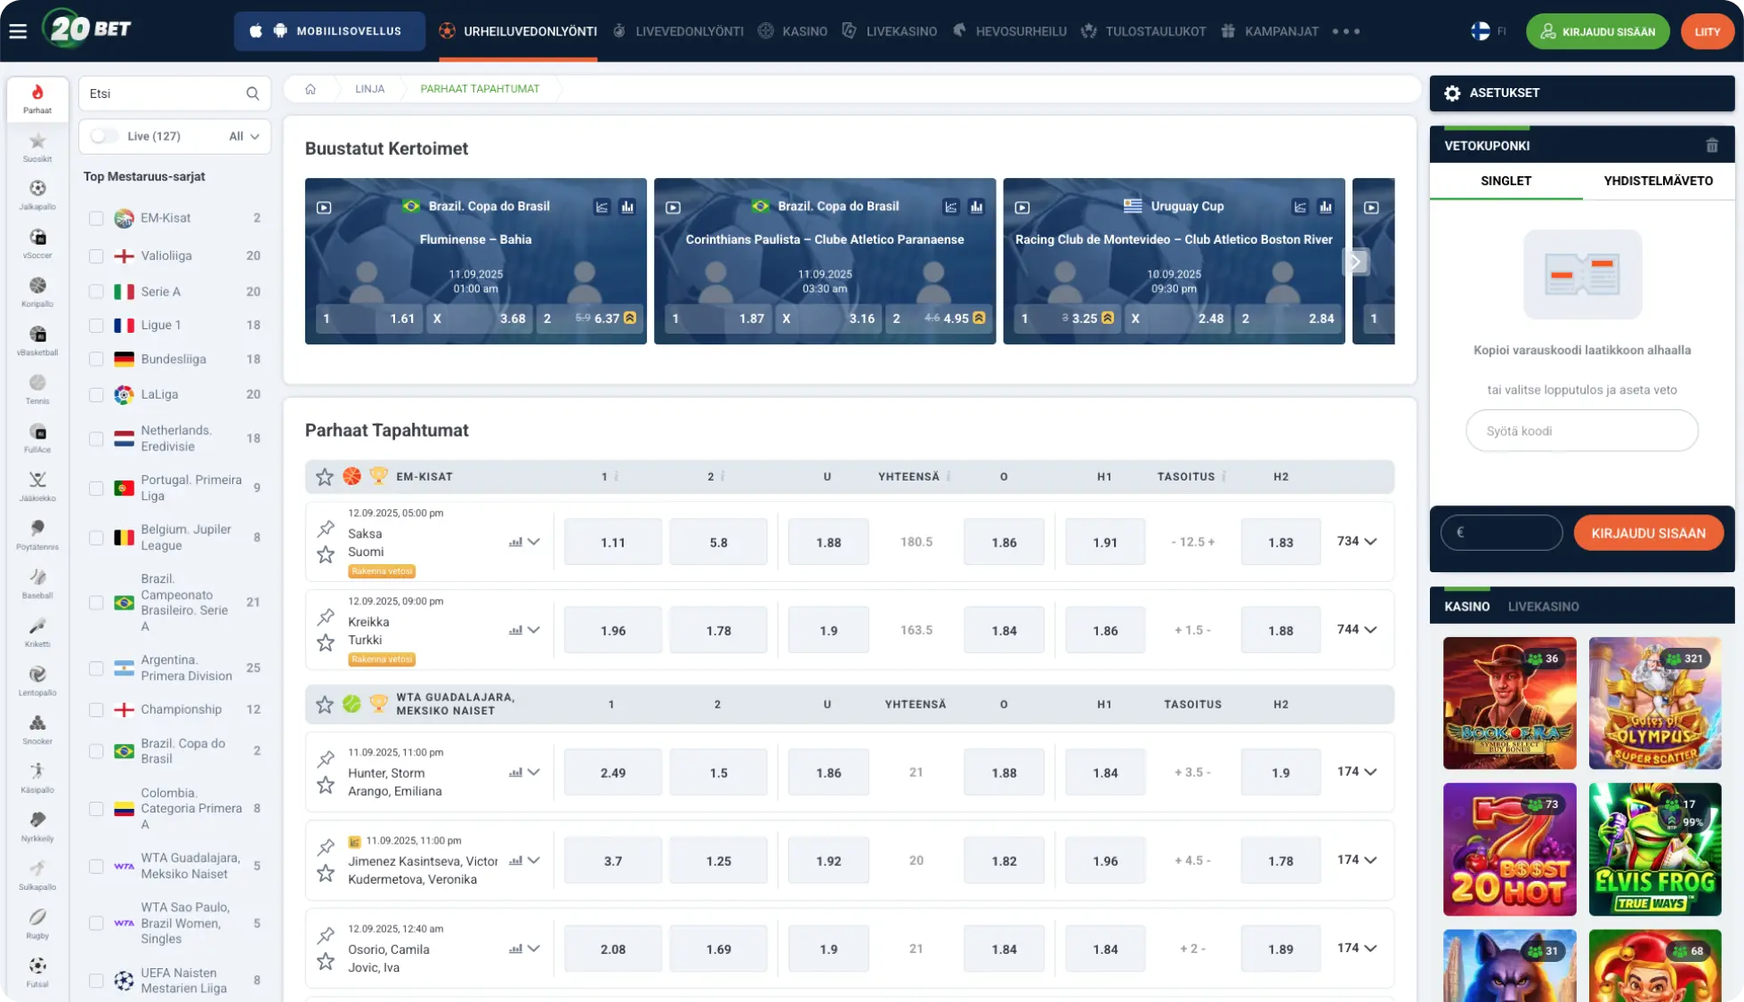Screen dimensions: 1744x1002
Task: Click the search magnifier icon
Action: click(x=253, y=93)
